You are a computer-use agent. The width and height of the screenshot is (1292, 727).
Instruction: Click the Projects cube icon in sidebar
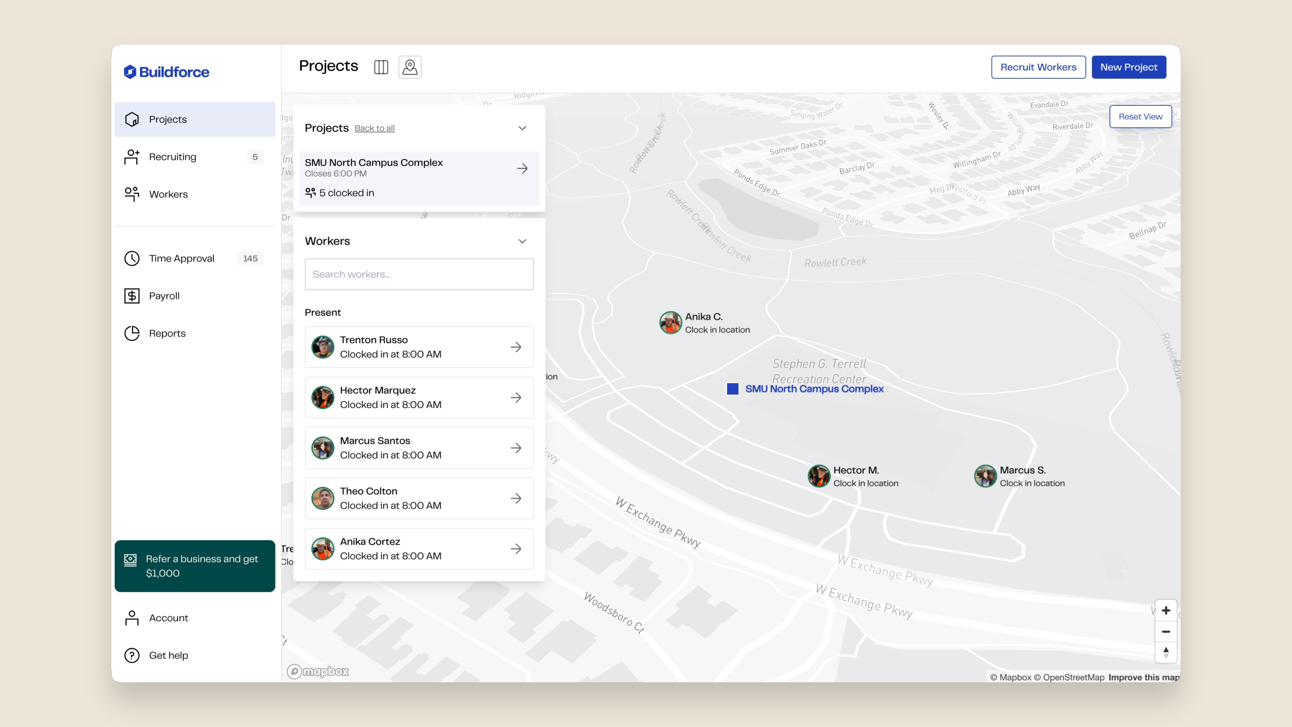(x=132, y=119)
